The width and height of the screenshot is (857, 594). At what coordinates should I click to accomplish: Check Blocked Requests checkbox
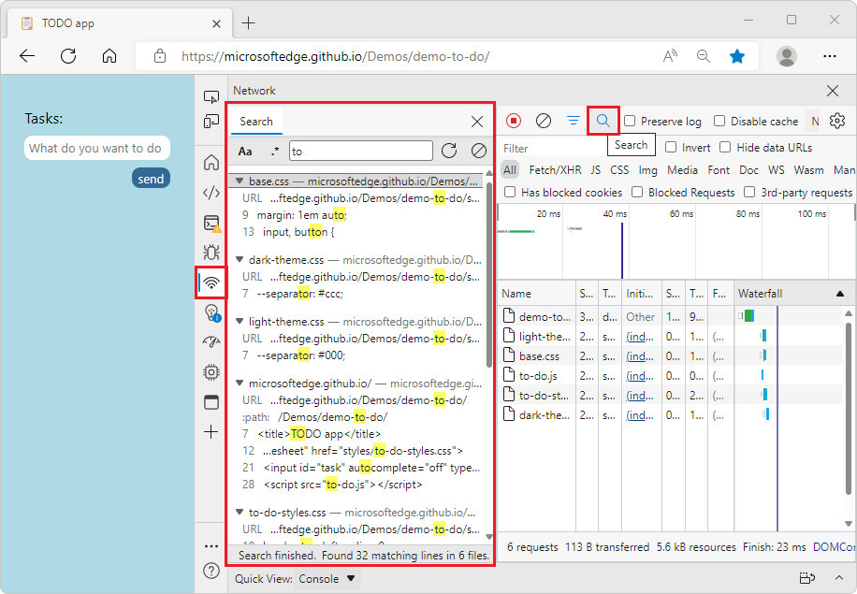click(637, 192)
